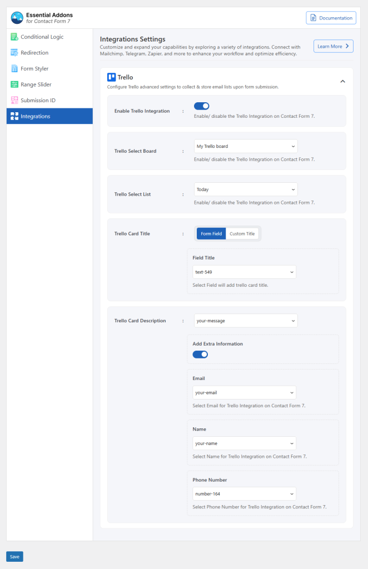Go to Redirection settings
The width and height of the screenshot is (368, 569).
pyautogui.click(x=49, y=53)
